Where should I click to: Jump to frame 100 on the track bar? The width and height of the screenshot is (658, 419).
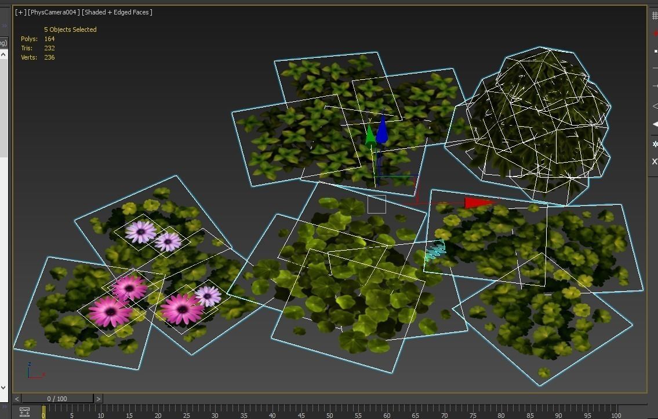[x=616, y=415]
